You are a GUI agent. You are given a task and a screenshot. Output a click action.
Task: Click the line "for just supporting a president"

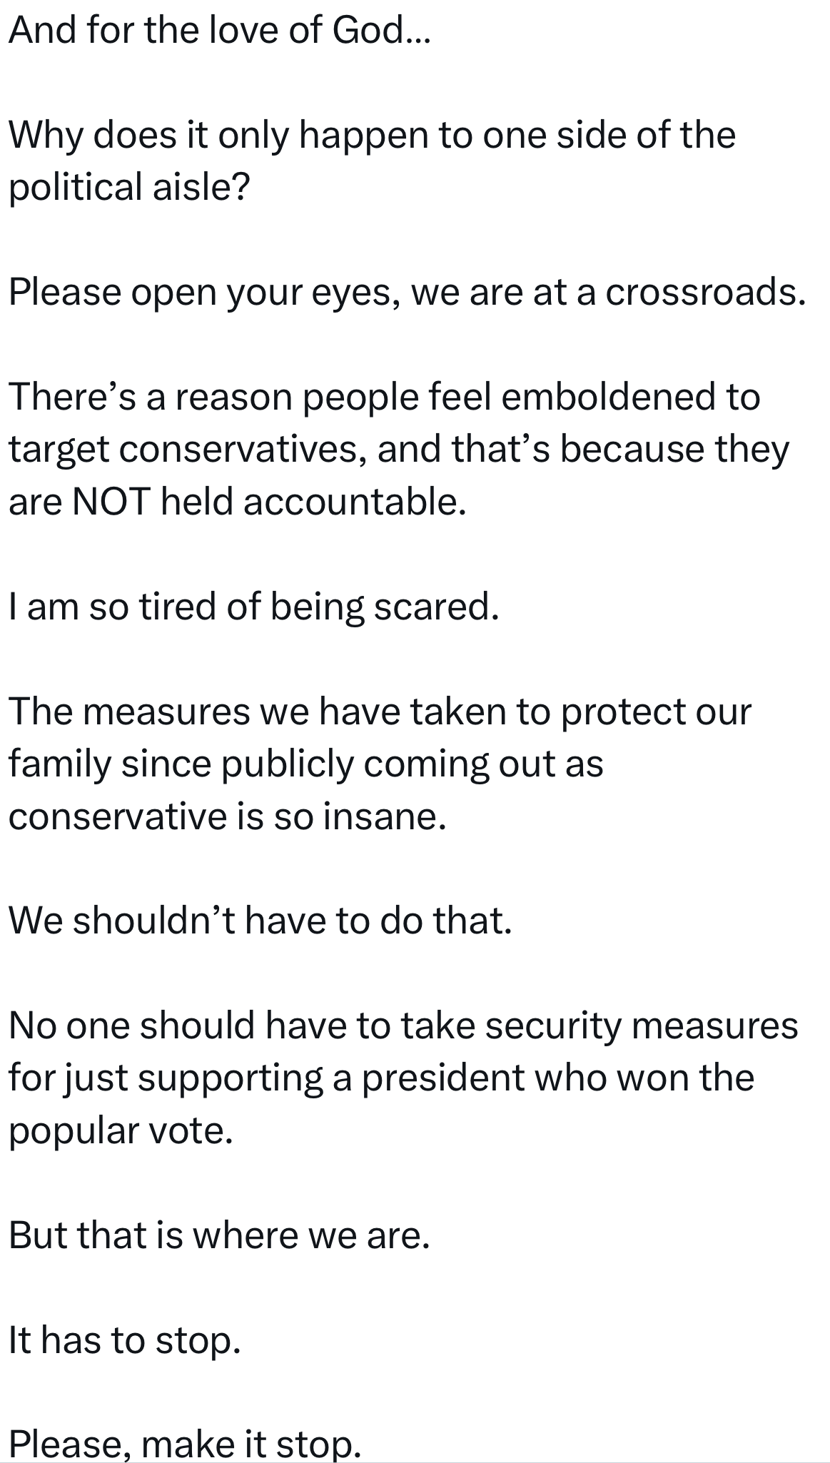click(381, 1078)
